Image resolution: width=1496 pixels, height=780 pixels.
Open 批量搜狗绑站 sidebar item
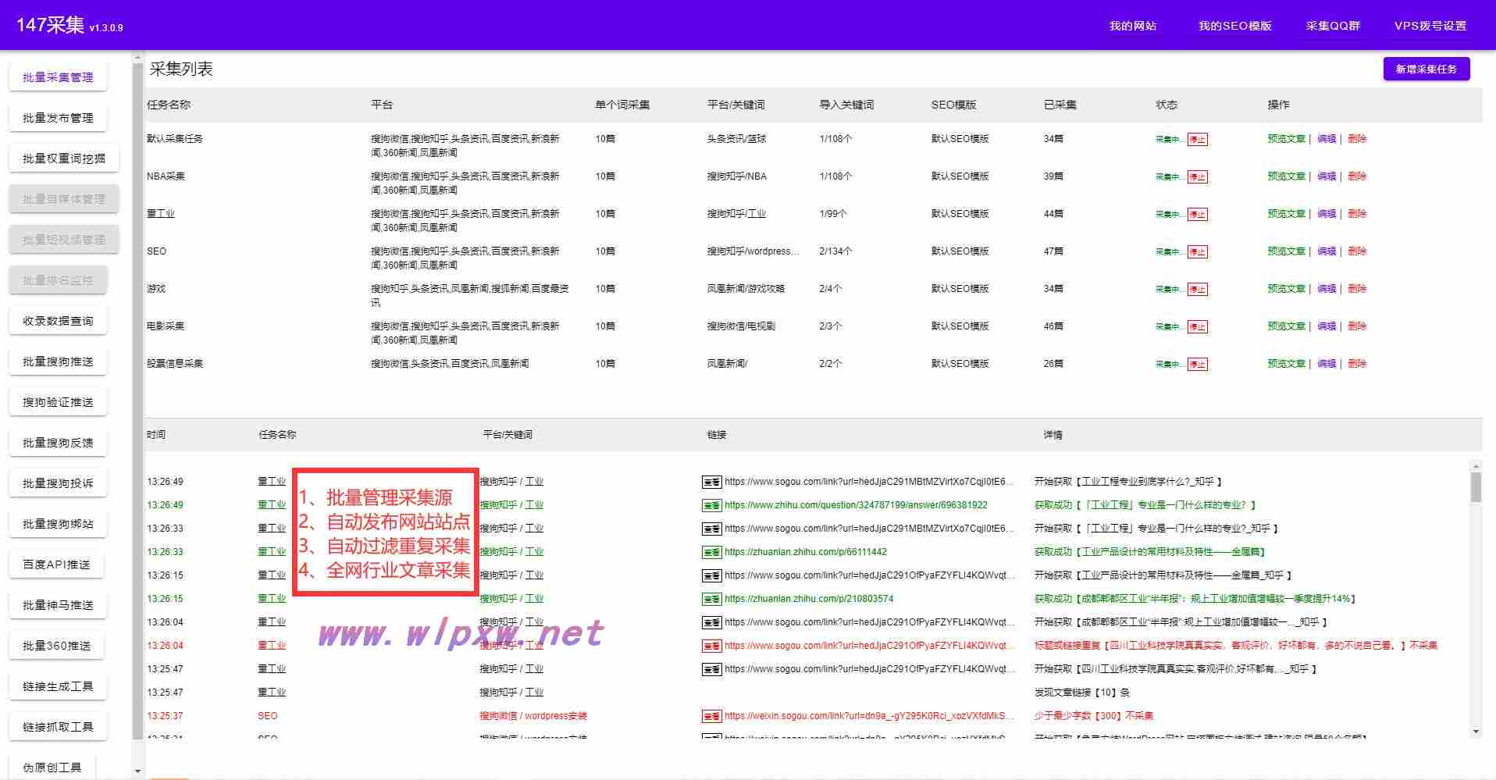click(58, 524)
